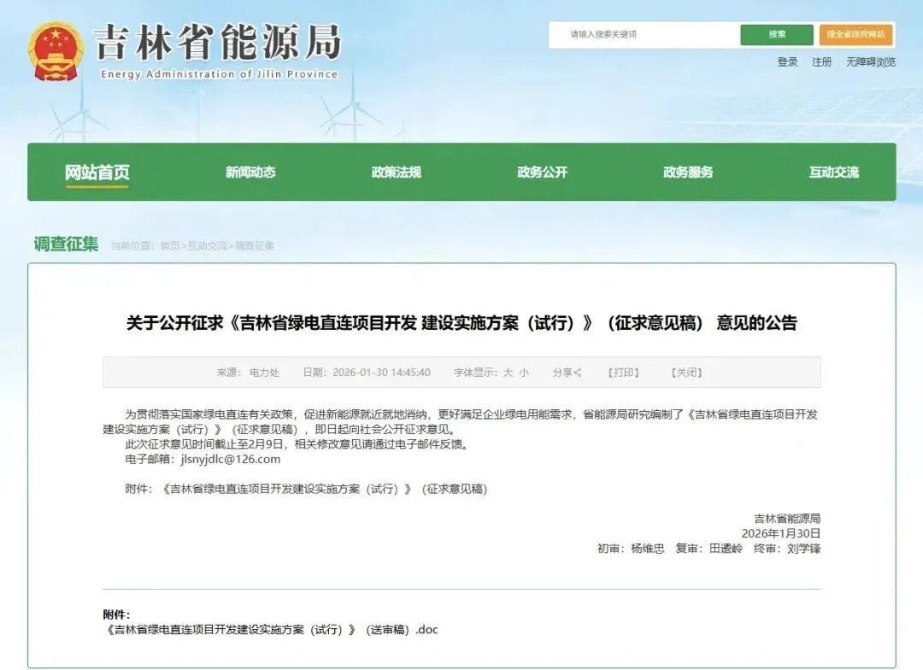Screen dimensions: 923x670
Task: Set font display size to 大
Action: [508, 373]
